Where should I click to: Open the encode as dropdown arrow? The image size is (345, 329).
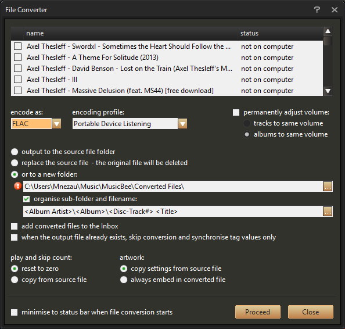[x=56, y=124]
